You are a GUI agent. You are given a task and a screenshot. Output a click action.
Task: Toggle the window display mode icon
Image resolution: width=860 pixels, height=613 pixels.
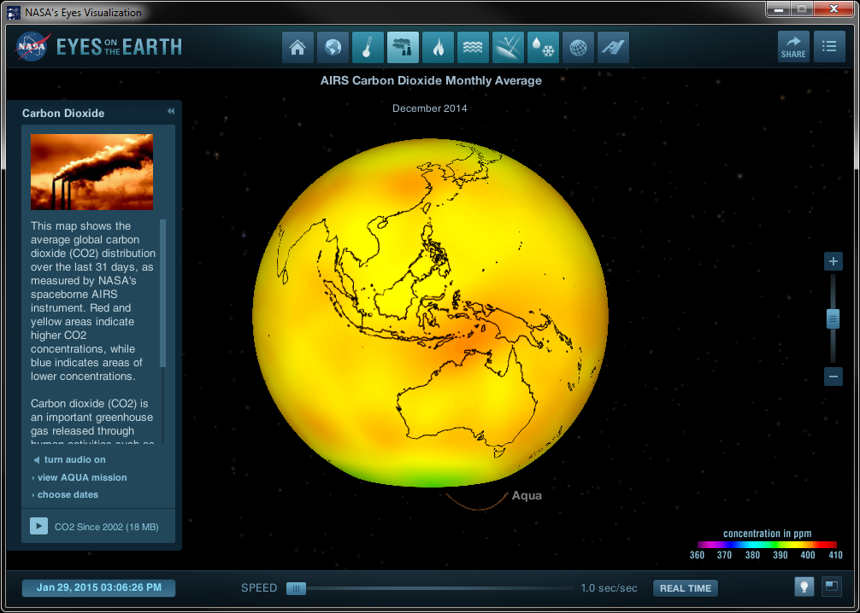point(831,587)
